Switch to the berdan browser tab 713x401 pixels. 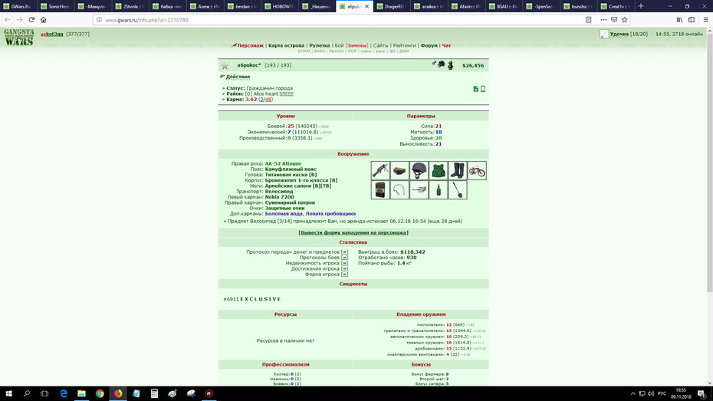pos(243,6)
